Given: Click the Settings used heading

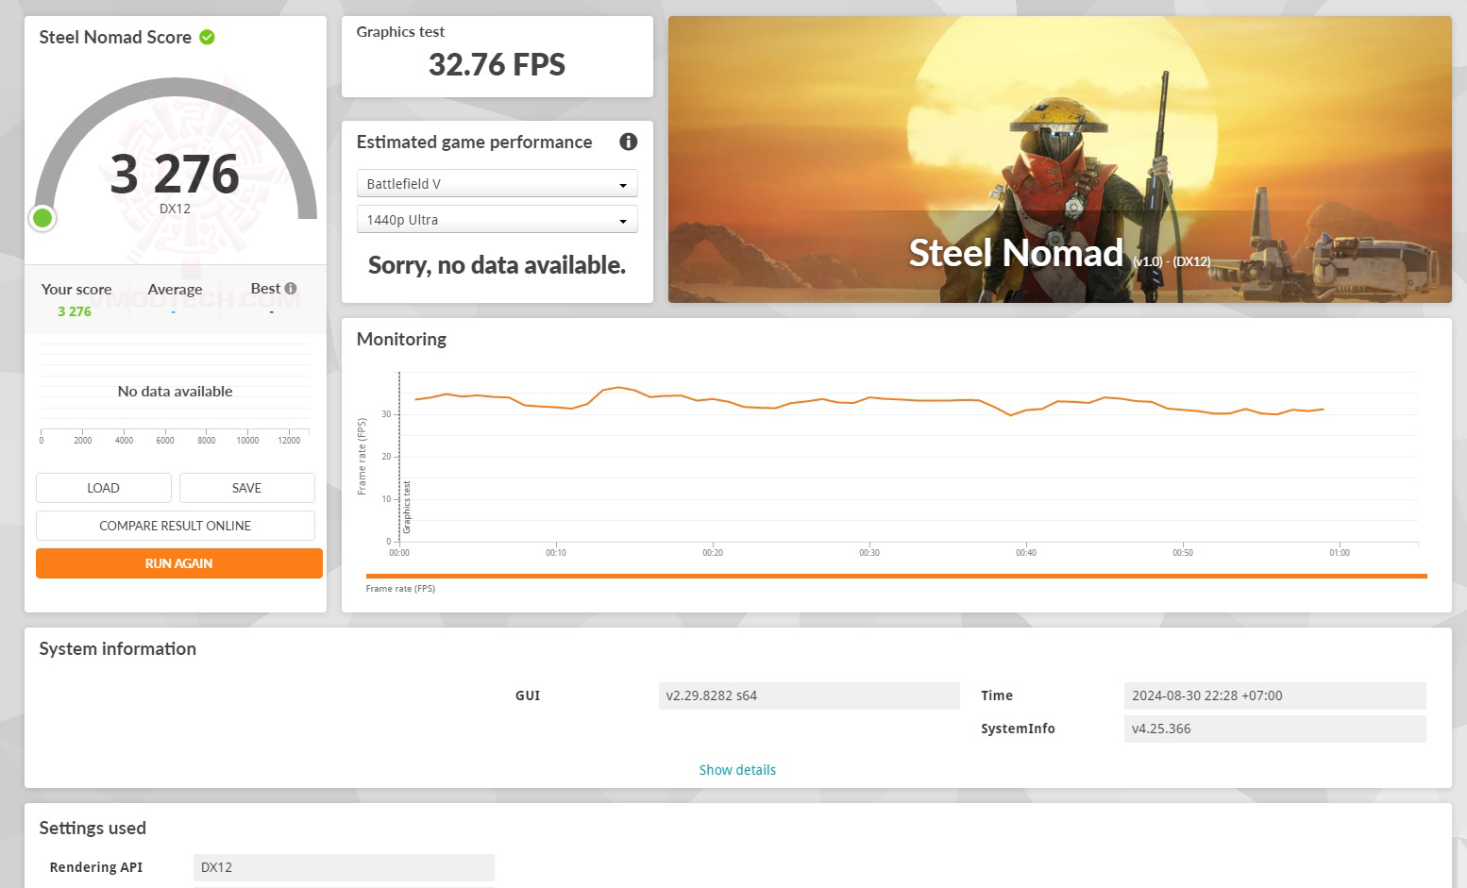Looking at the screenshot, I should 93,828.
